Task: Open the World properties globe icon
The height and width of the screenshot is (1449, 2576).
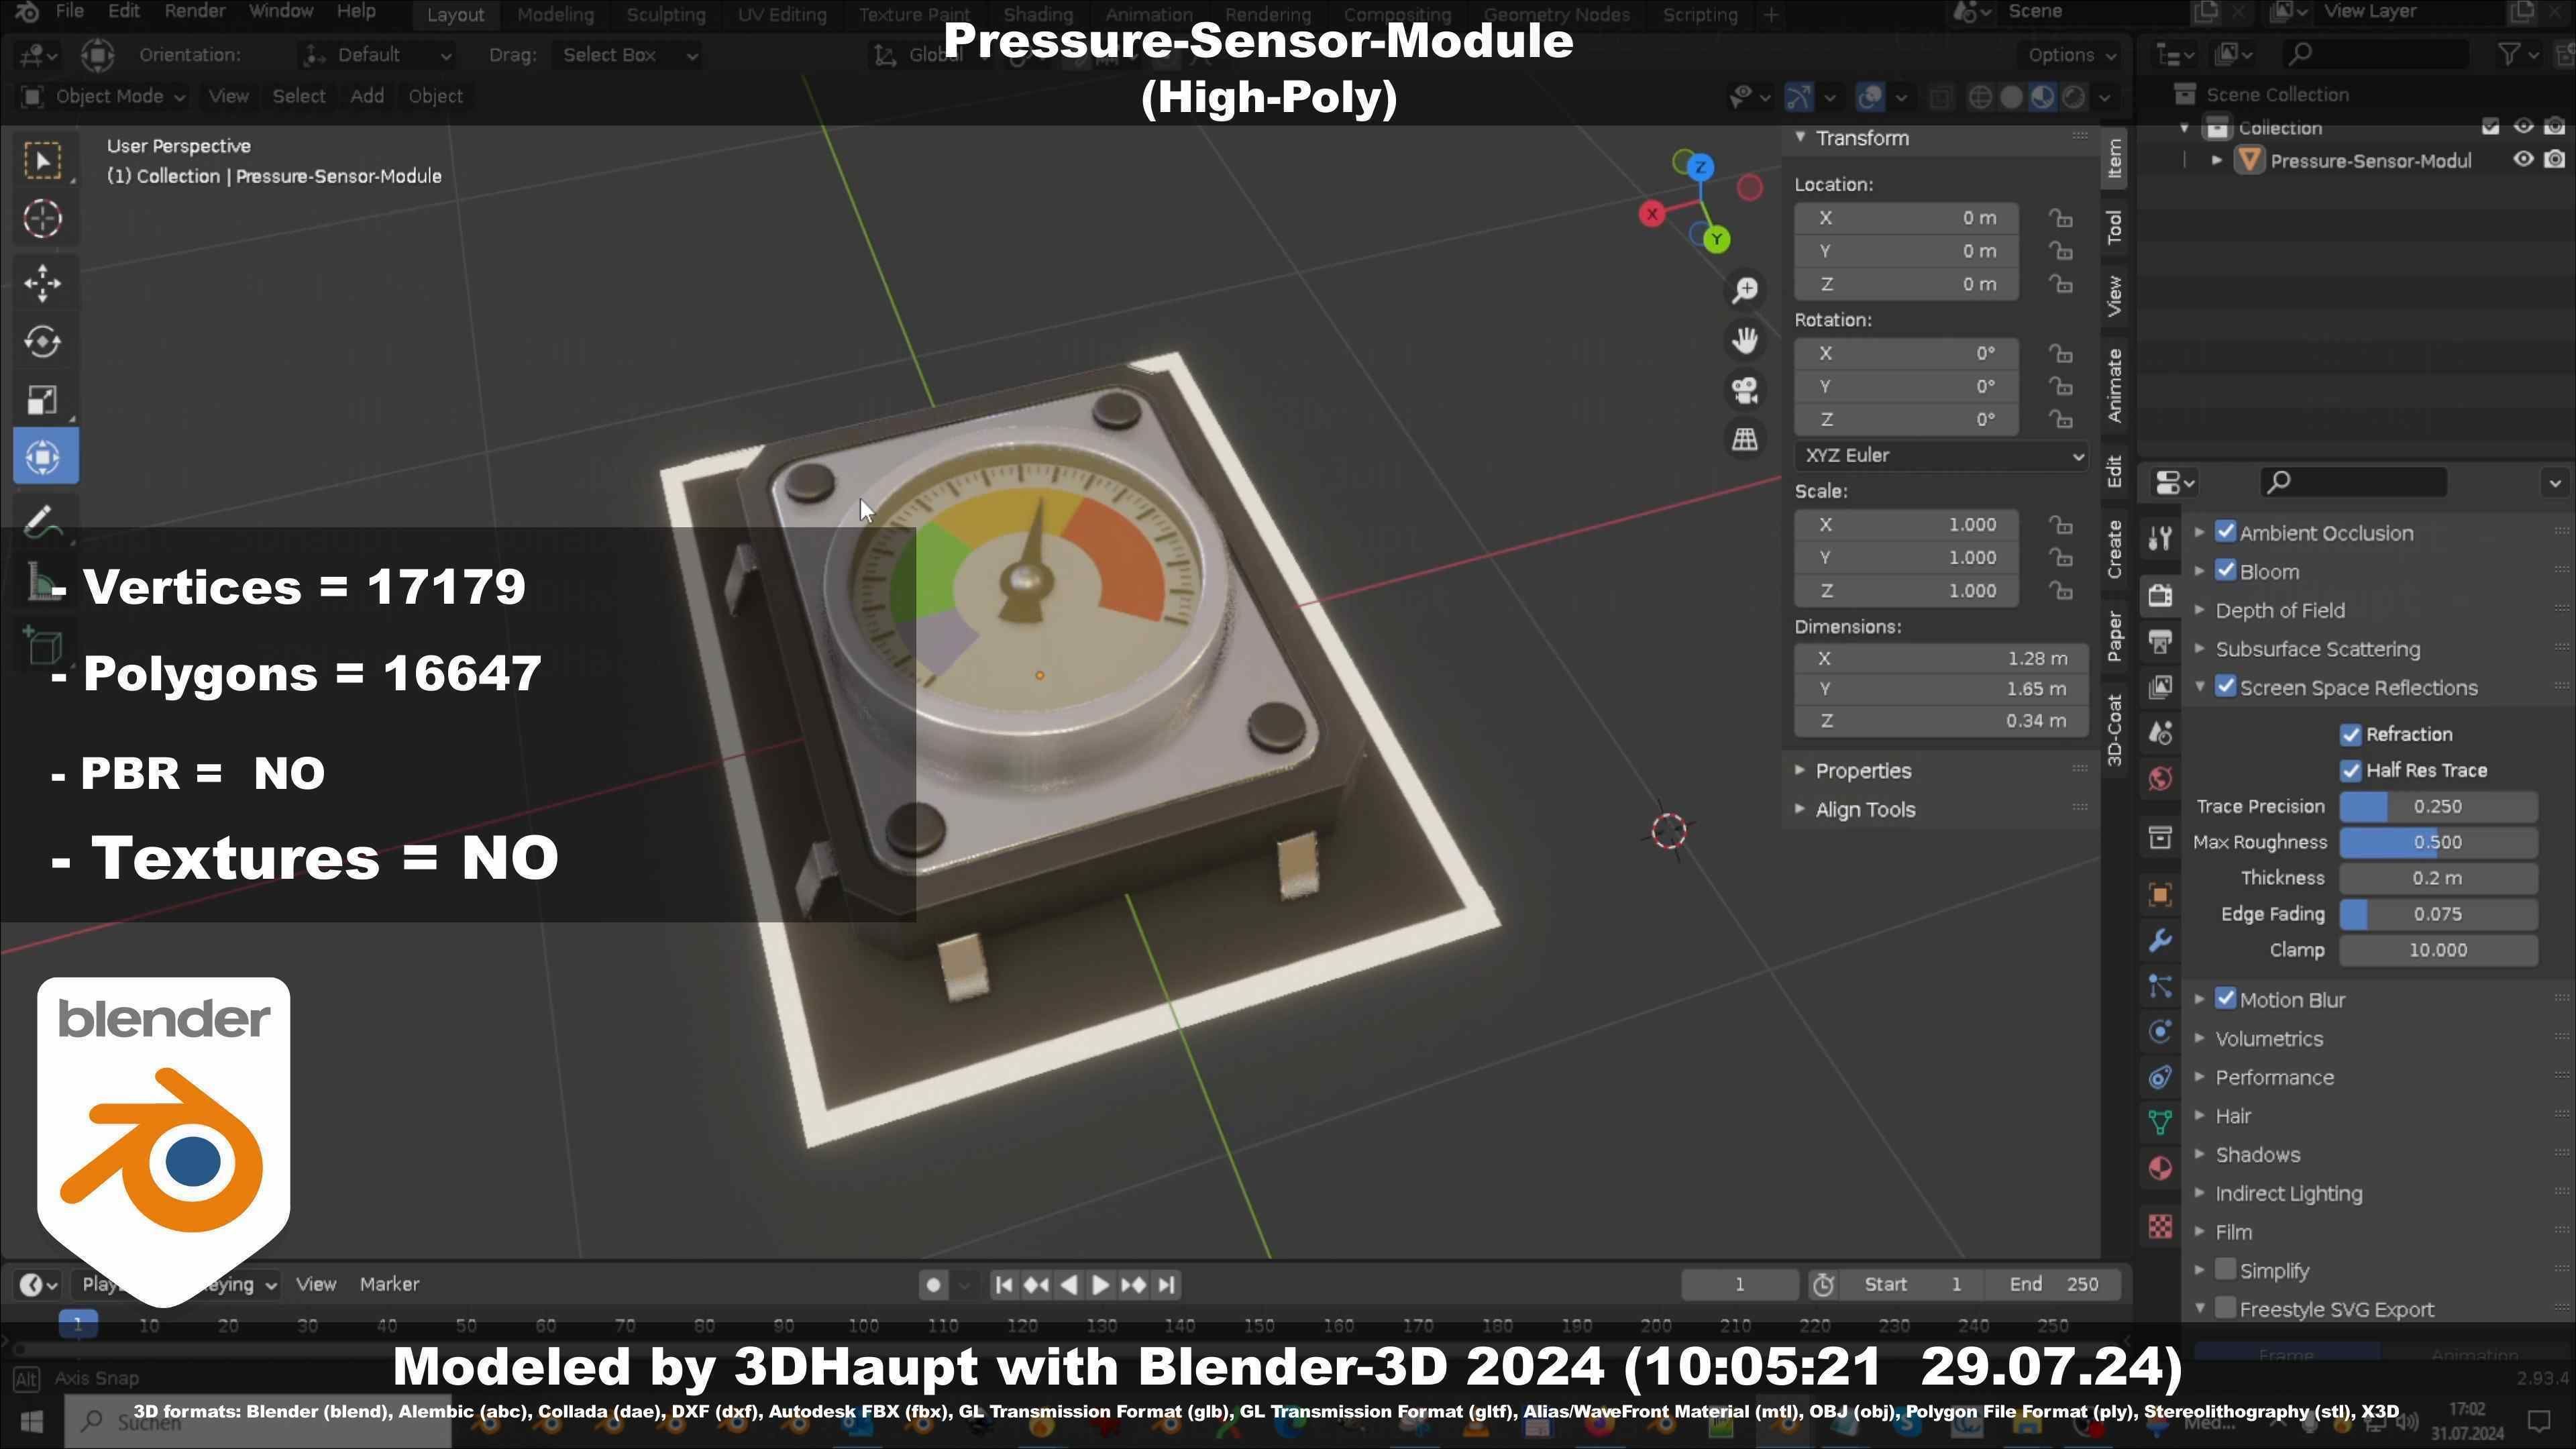Action: click(x=2160, y=779)
